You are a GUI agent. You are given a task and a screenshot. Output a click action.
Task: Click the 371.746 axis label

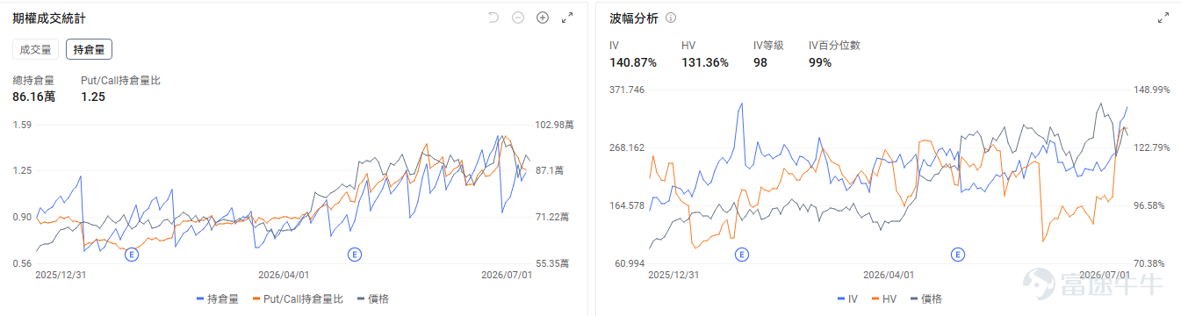point(627,90)
